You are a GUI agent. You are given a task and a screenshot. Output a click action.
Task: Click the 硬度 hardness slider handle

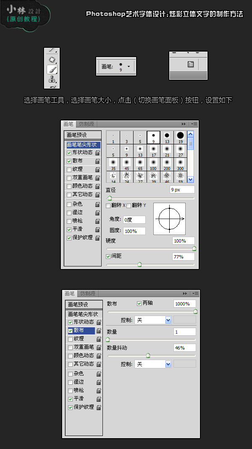tap(194, 248)
